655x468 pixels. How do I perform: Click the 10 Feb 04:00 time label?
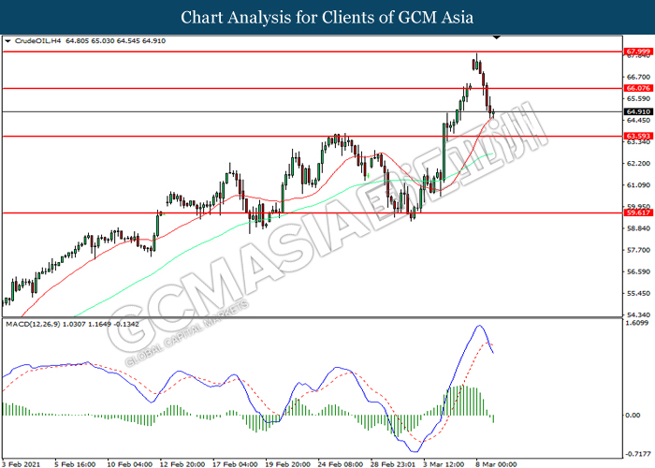(129, 464)
